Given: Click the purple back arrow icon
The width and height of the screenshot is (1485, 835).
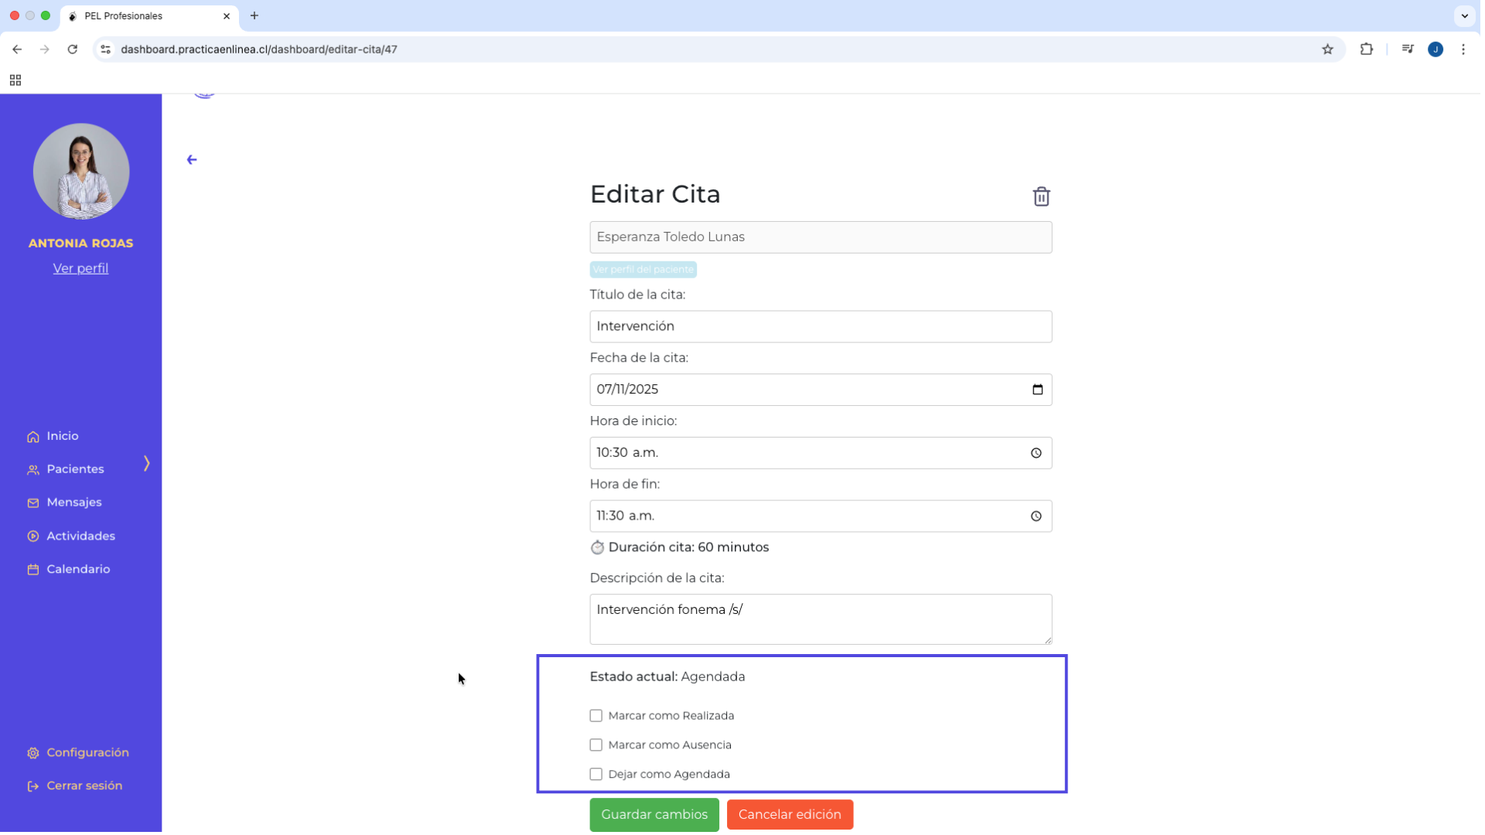Looking at the screenshot, I should [192, 160].
